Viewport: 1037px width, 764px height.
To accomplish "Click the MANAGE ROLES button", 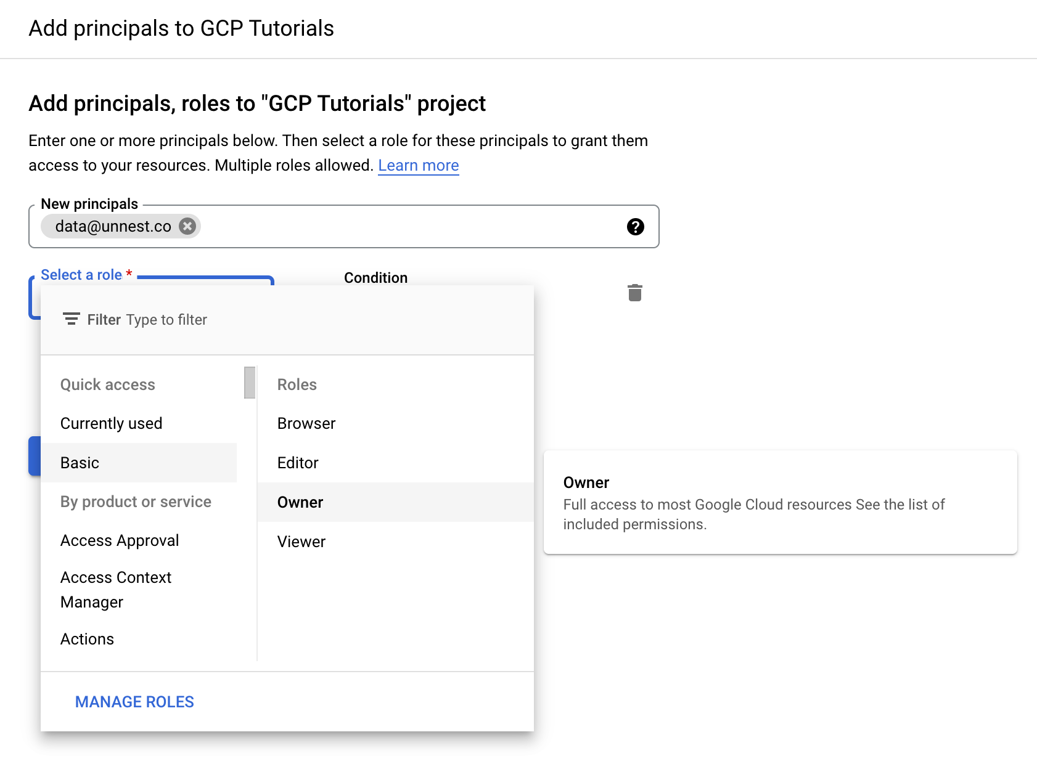I will 134,702.
